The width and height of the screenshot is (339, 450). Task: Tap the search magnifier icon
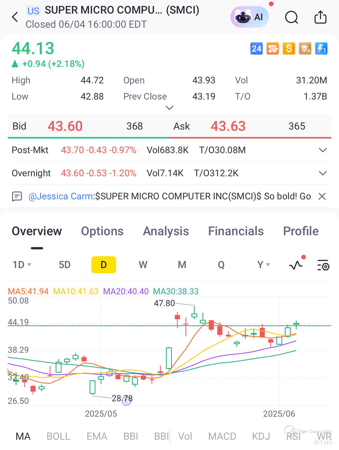pos(291,17)
